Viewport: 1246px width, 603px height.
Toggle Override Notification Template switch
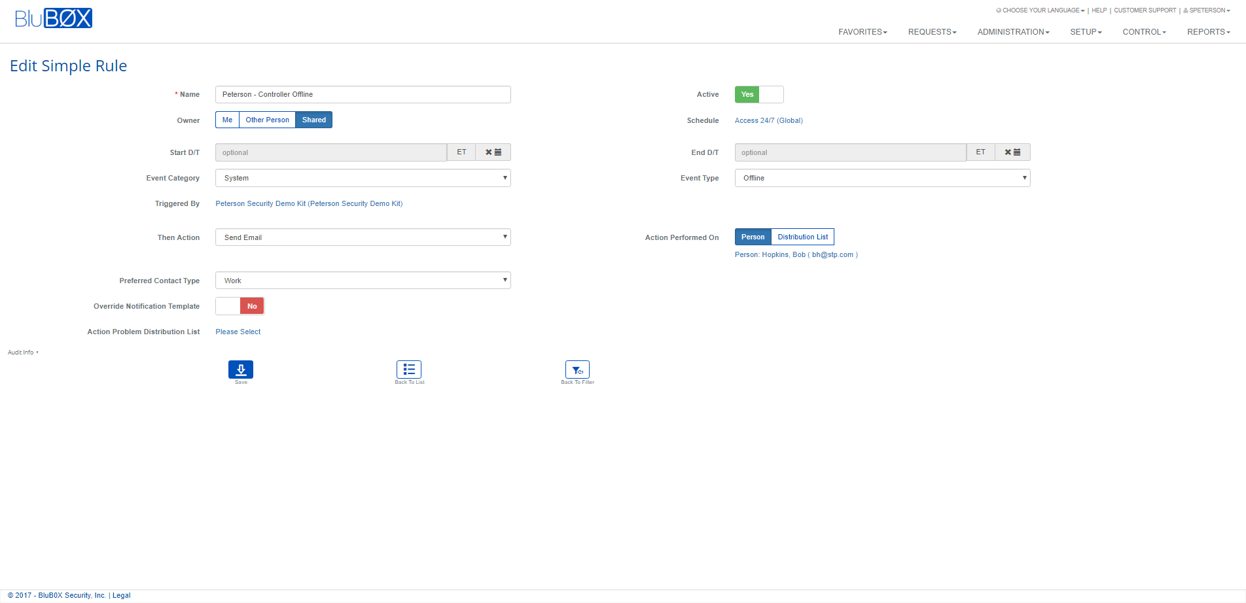click(240, 306)
